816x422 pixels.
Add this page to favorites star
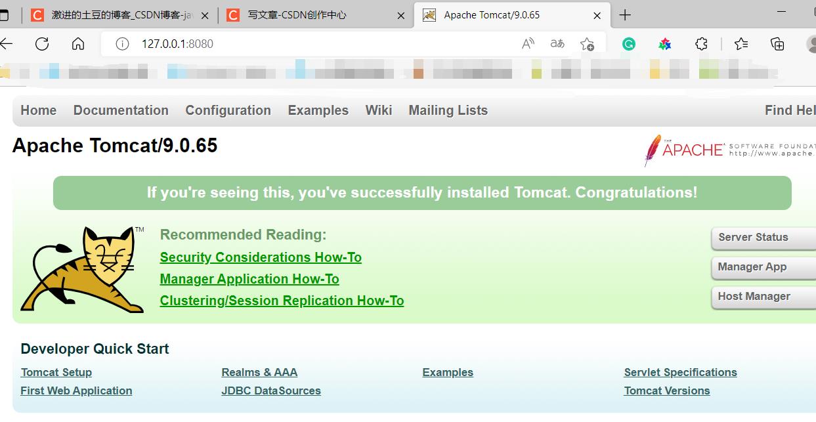click(587, 44)
